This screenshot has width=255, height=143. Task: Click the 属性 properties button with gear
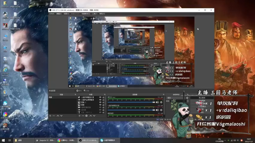pyautogui.click(x=79, y=91)
